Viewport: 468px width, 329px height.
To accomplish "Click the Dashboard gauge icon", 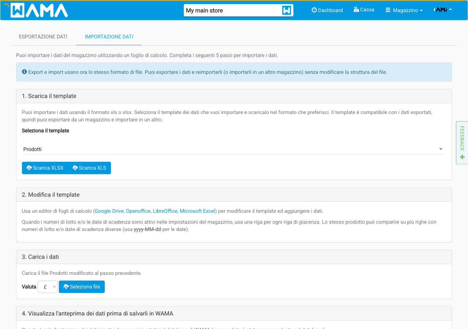I will (314, 10).
